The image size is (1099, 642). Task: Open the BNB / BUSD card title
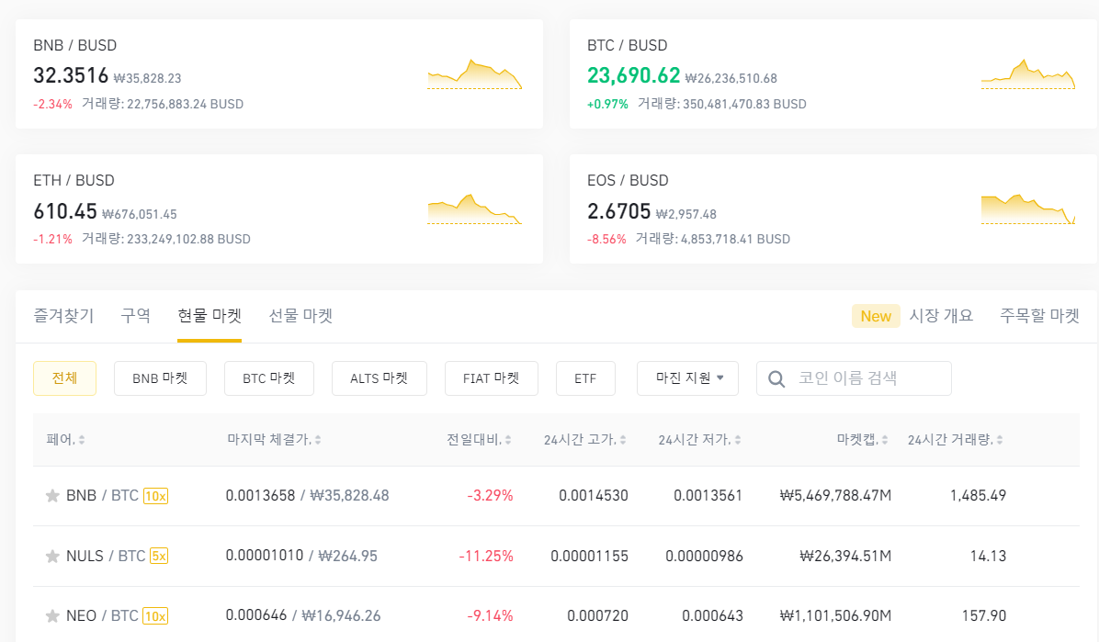[x=75, y=46]
